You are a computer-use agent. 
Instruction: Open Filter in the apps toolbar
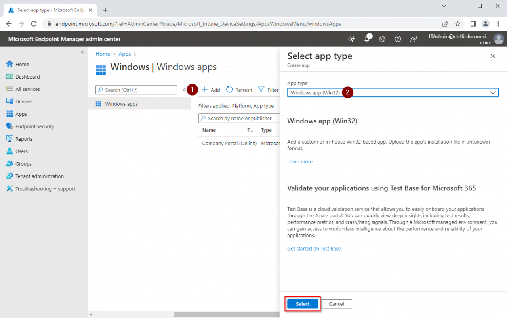point(268,90)
